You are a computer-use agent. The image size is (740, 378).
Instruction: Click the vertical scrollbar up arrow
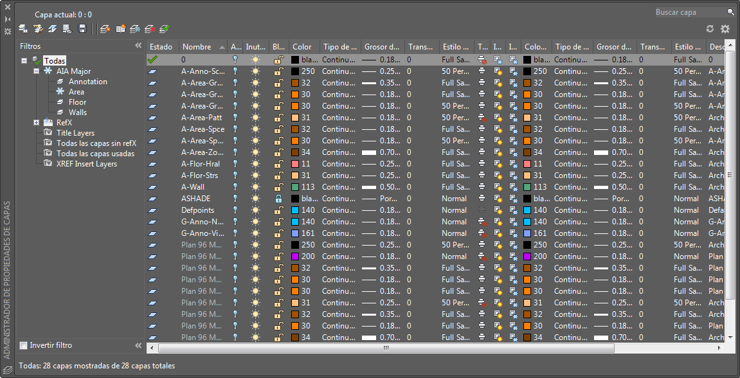(x=730, y=46)
